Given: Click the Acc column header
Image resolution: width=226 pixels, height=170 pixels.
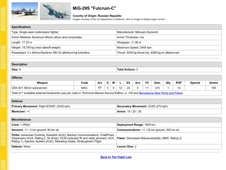Looking at the screenshot, I should coord(138,83).
